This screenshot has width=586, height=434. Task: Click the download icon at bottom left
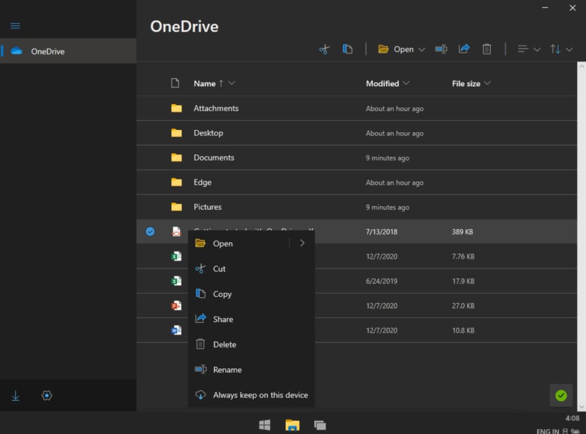coord(15,395)
